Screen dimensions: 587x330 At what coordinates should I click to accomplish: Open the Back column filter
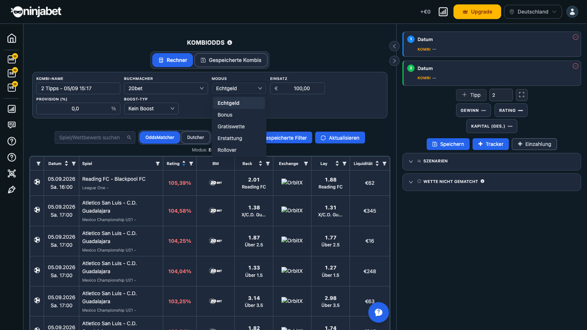[x=268, y=164]
